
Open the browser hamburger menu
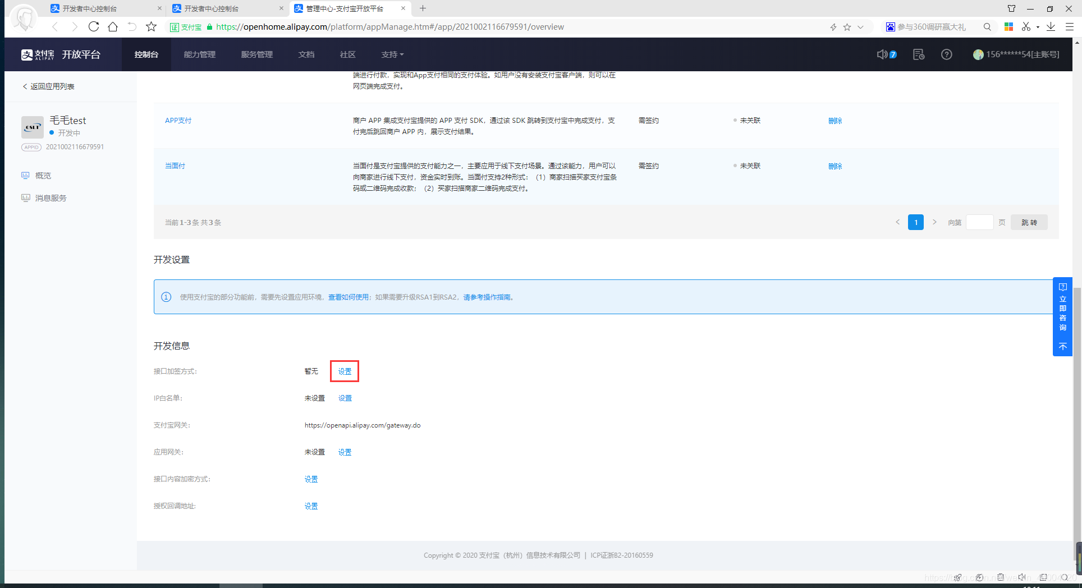(x=1070, y=26)
